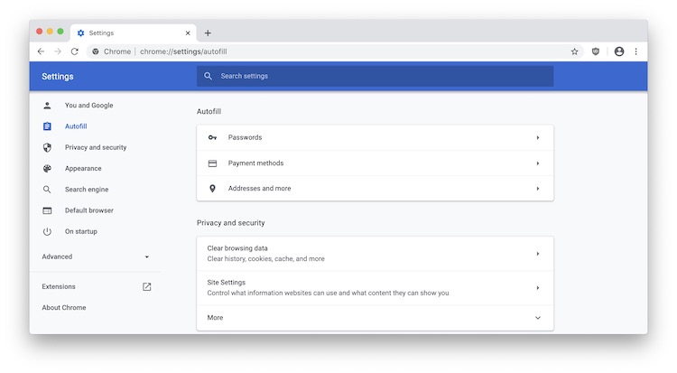Click 'Control what information websites can use' description
This screenshot has width=677, height=373.
coord(329,293)
